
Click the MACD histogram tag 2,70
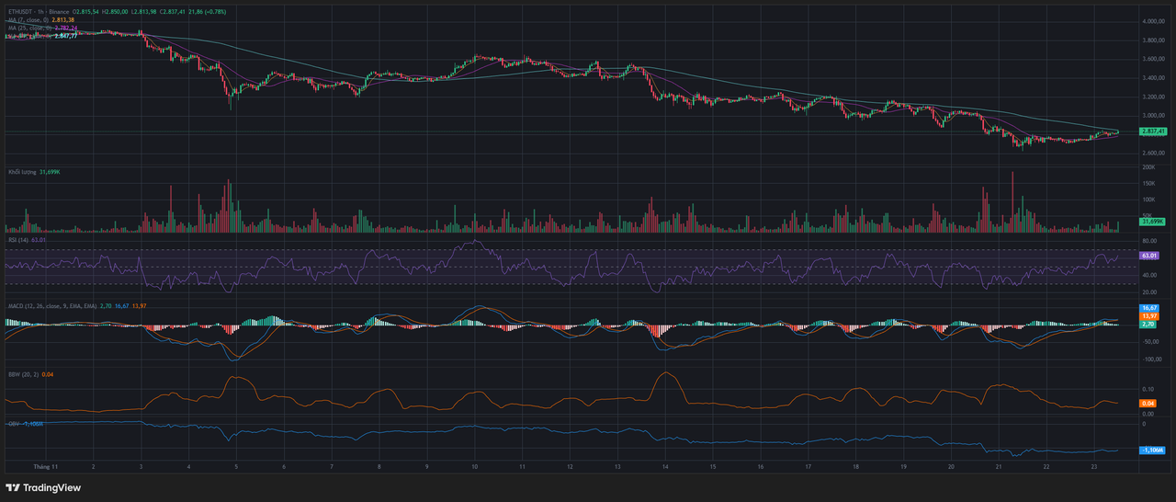[x=1148, y=324]
